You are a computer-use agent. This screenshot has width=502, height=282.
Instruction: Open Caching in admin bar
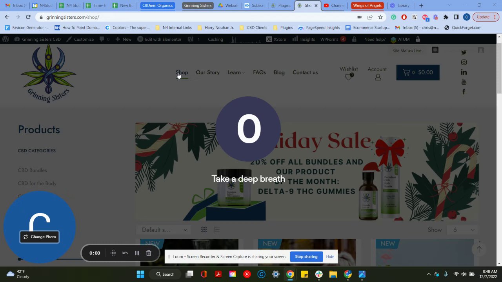click(x=215, y=39)
